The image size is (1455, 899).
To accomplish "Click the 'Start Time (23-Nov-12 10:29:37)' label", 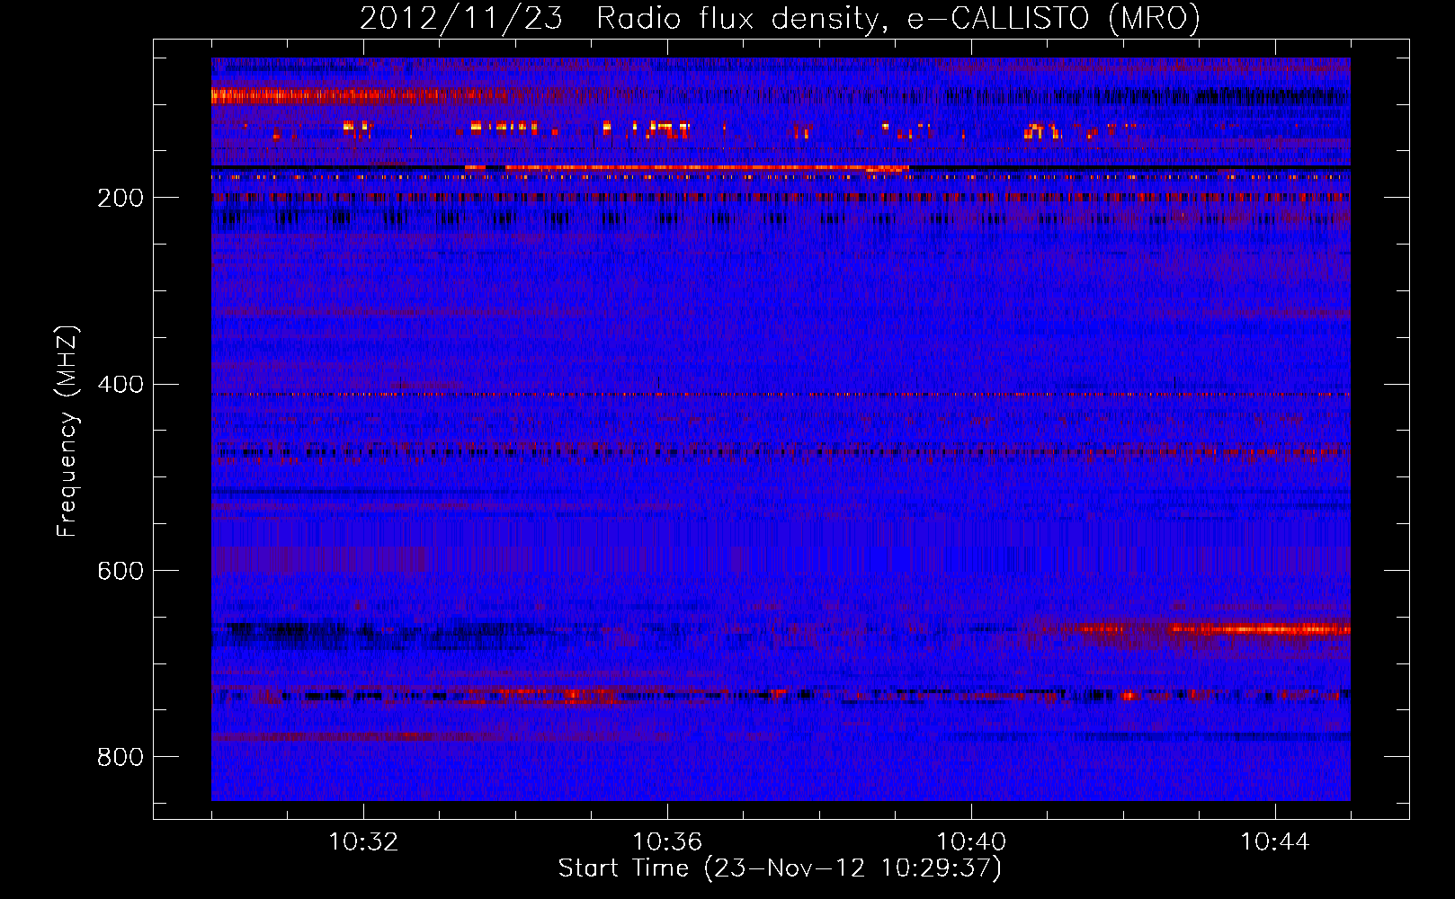I will pyautogui.click(x=780, y=868).
